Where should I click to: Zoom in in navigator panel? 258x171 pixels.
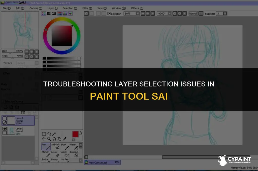pos(31,52)
